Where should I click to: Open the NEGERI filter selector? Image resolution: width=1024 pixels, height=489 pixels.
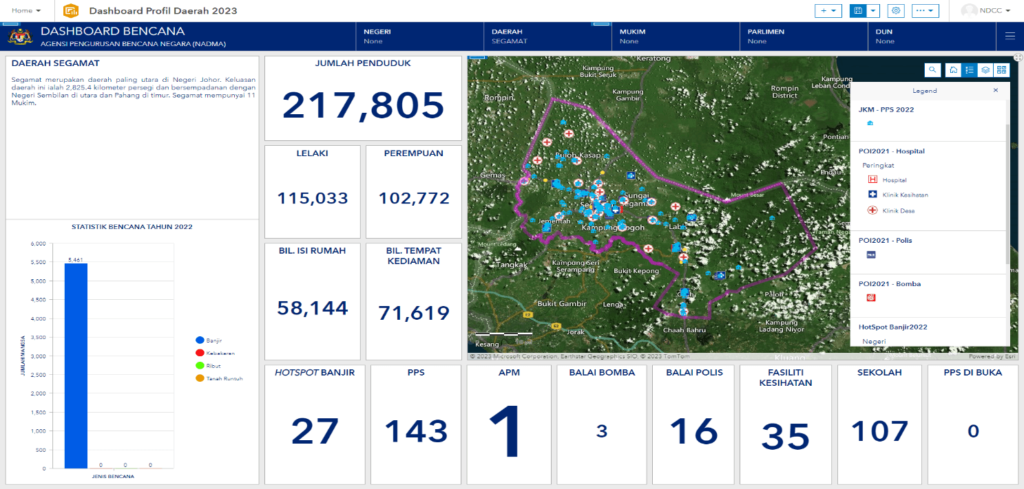(412, 36)
